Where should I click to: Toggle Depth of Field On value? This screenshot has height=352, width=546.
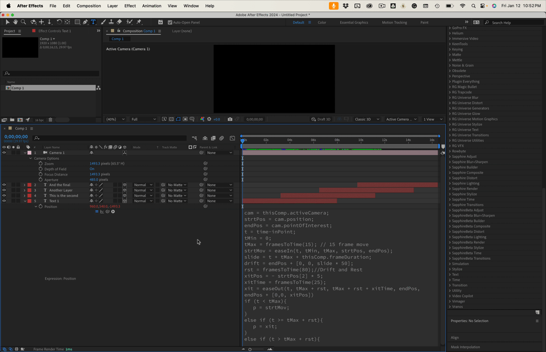[92, 169]
